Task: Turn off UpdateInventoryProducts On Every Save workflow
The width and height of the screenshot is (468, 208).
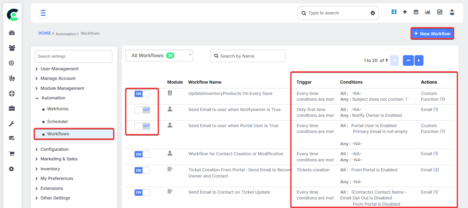Action: tap(142, 94)
